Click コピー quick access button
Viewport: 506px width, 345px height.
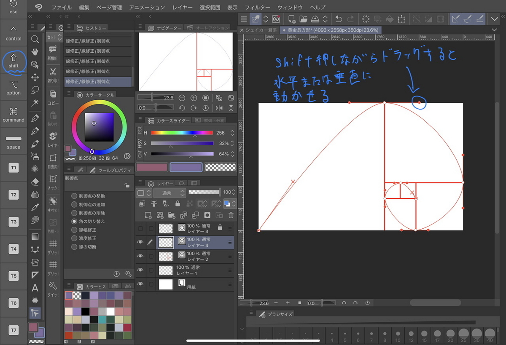point(53,98)
